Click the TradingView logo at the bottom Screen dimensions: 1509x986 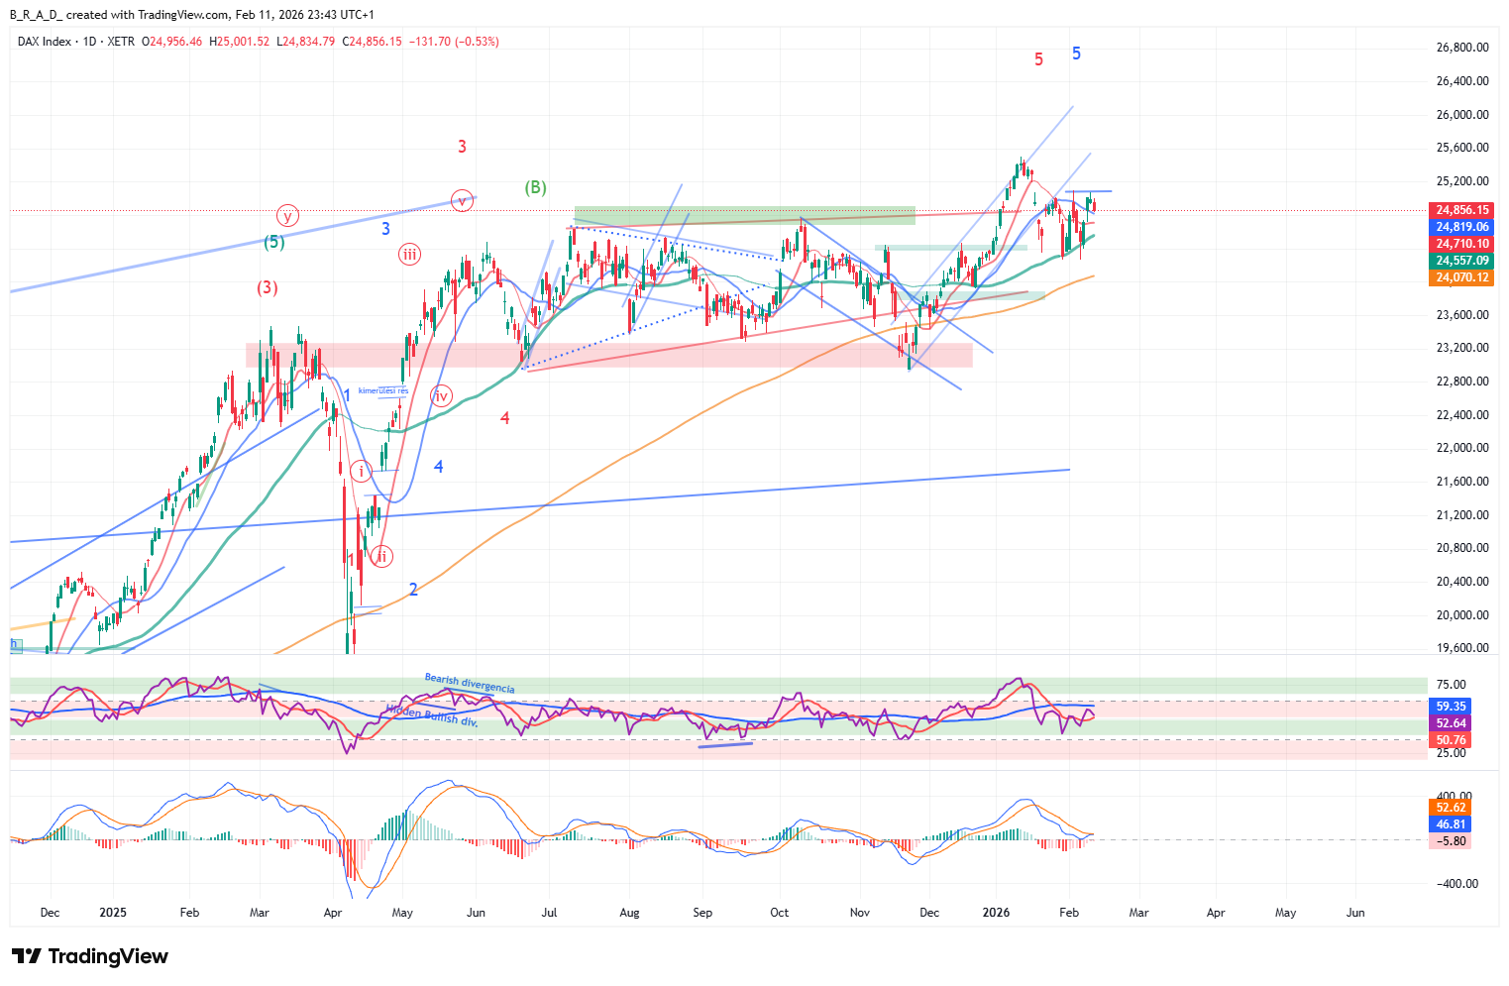[x=90, y=956]
